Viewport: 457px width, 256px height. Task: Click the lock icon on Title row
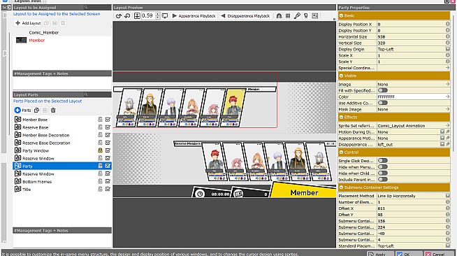100,189
